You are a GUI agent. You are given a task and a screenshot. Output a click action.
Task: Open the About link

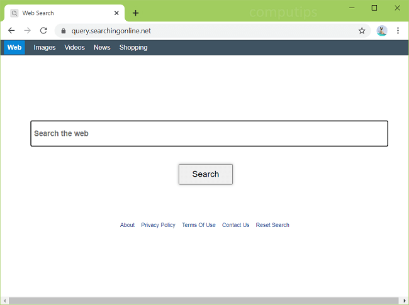pyautogui.click(x=127, y=225)
